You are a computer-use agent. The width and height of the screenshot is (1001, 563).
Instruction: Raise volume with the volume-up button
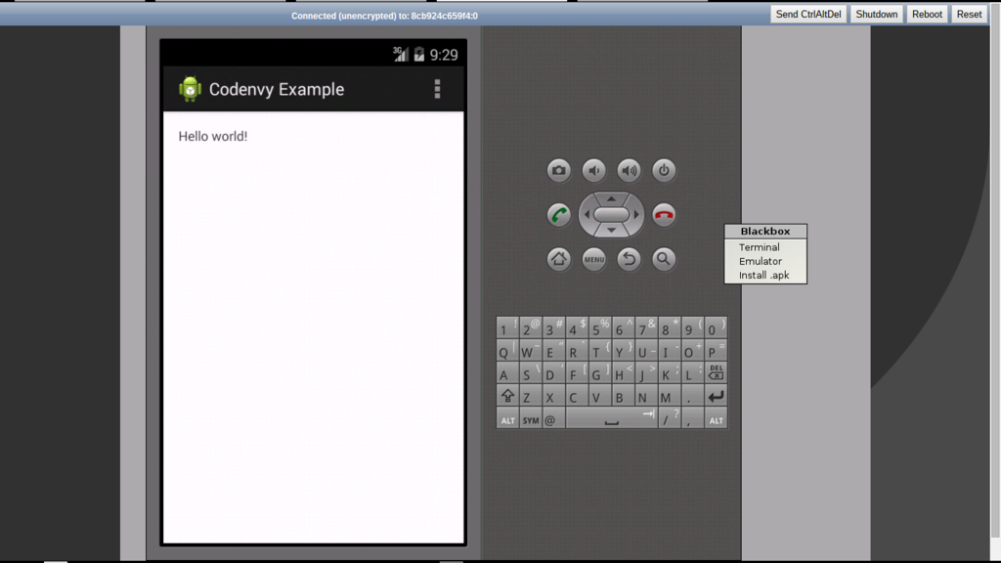629,170
